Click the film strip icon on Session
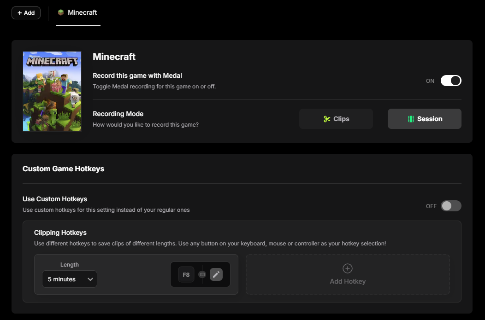 (x=411, y=119)
